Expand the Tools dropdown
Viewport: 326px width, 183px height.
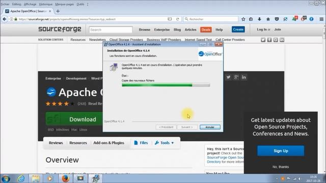pos(164,143)
